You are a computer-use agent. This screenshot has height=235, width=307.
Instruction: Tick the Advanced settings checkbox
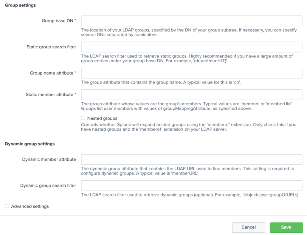(7, 206)
